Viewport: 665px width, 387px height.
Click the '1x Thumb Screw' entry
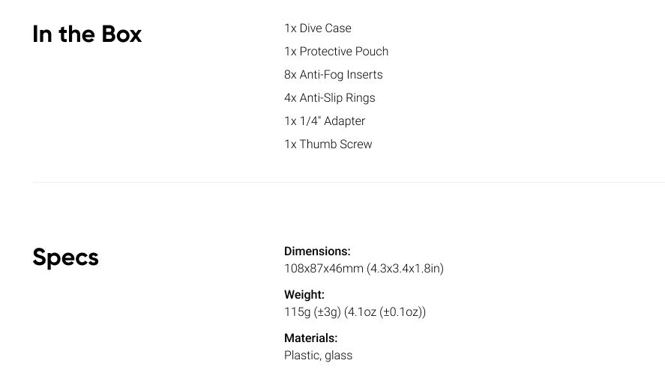[328, 144]
